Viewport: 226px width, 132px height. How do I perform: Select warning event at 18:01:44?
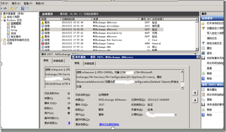pos(102,22)
